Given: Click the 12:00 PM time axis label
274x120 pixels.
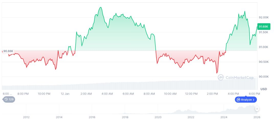Looking at the screenshot, I should [191, 94].
